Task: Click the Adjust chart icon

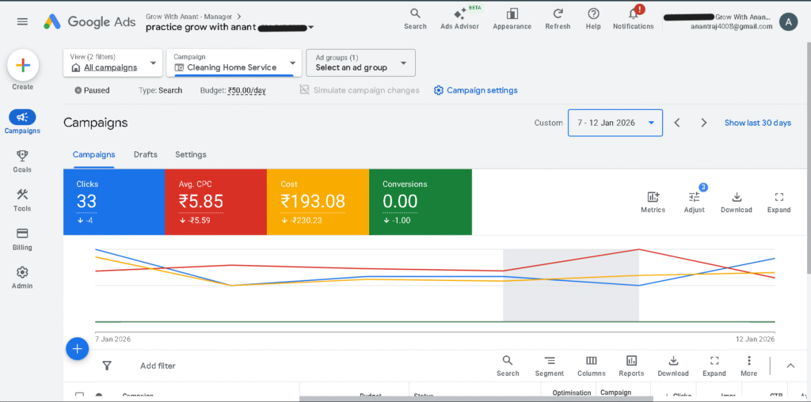Action: pyautogui.click(x=694, y=201)
